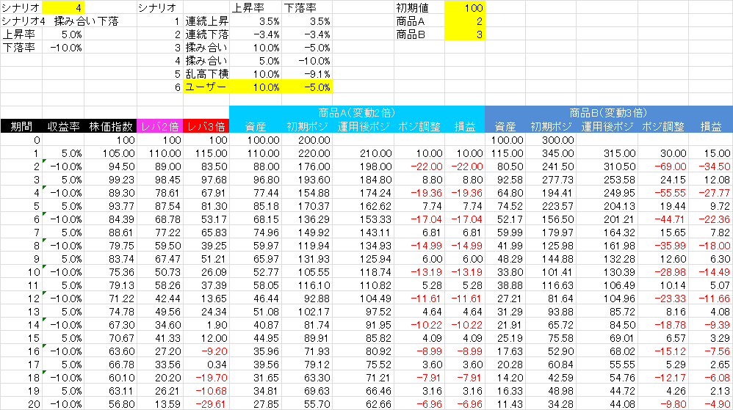This screenshot has width=733, height=410.
Task: Click the 商品A(変動2倍) header cell
Action: 357,112
